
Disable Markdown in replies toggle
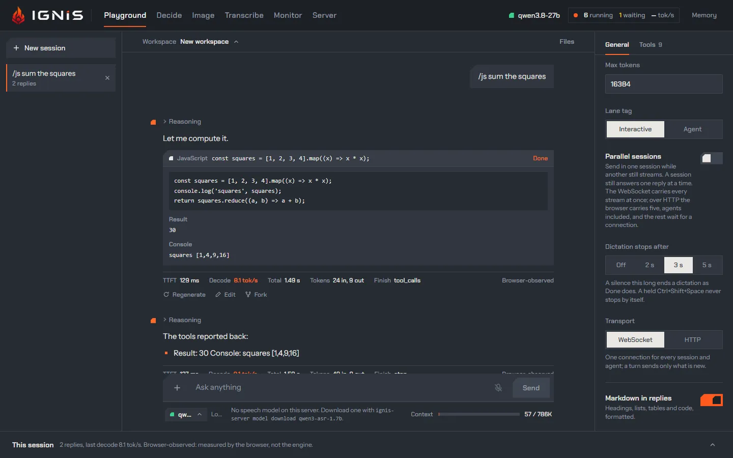pyautogui.click(x=712, y=400)
